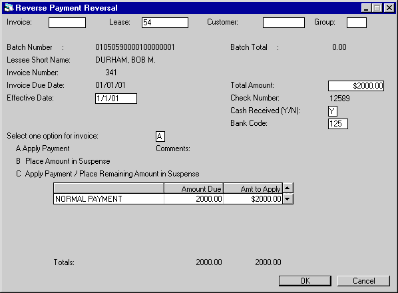
Task: Click the invoice option selection box
Action: tap(160, 137)
